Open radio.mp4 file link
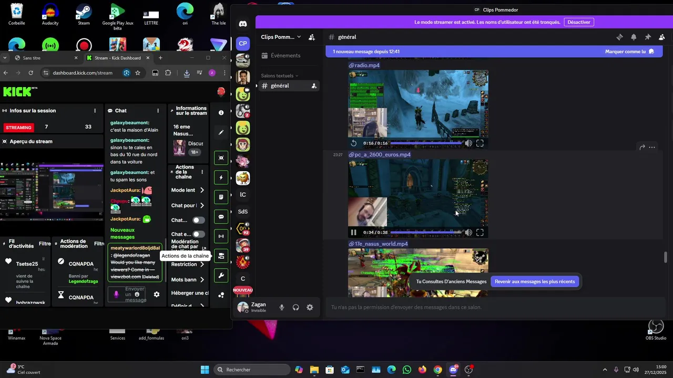This screenshot has width=673, height=378. tap(367, 66)
